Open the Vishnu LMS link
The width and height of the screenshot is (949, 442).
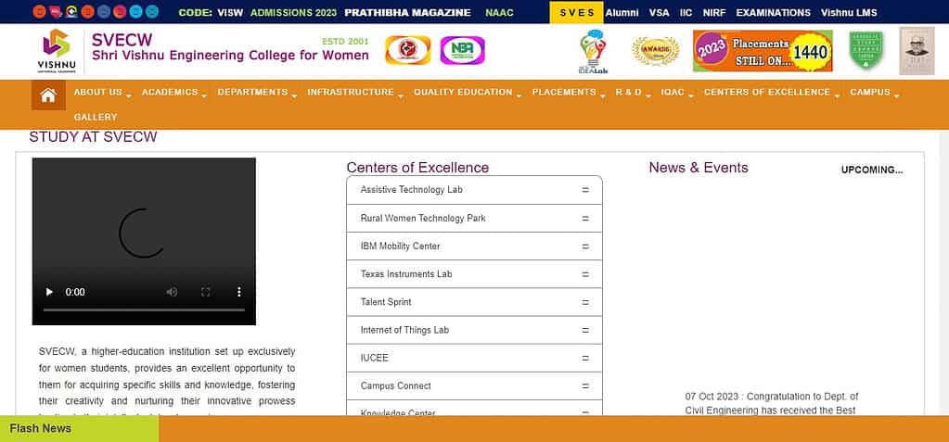coord(849,13)
